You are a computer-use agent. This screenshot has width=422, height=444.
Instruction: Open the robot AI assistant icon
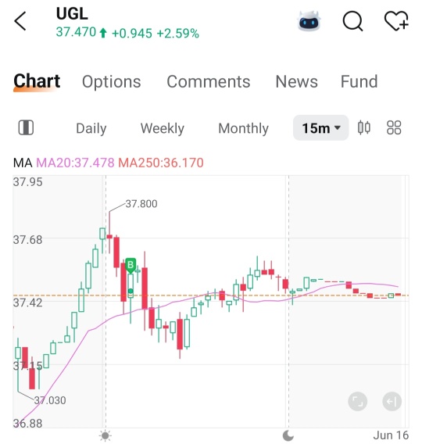click(309, 20)
